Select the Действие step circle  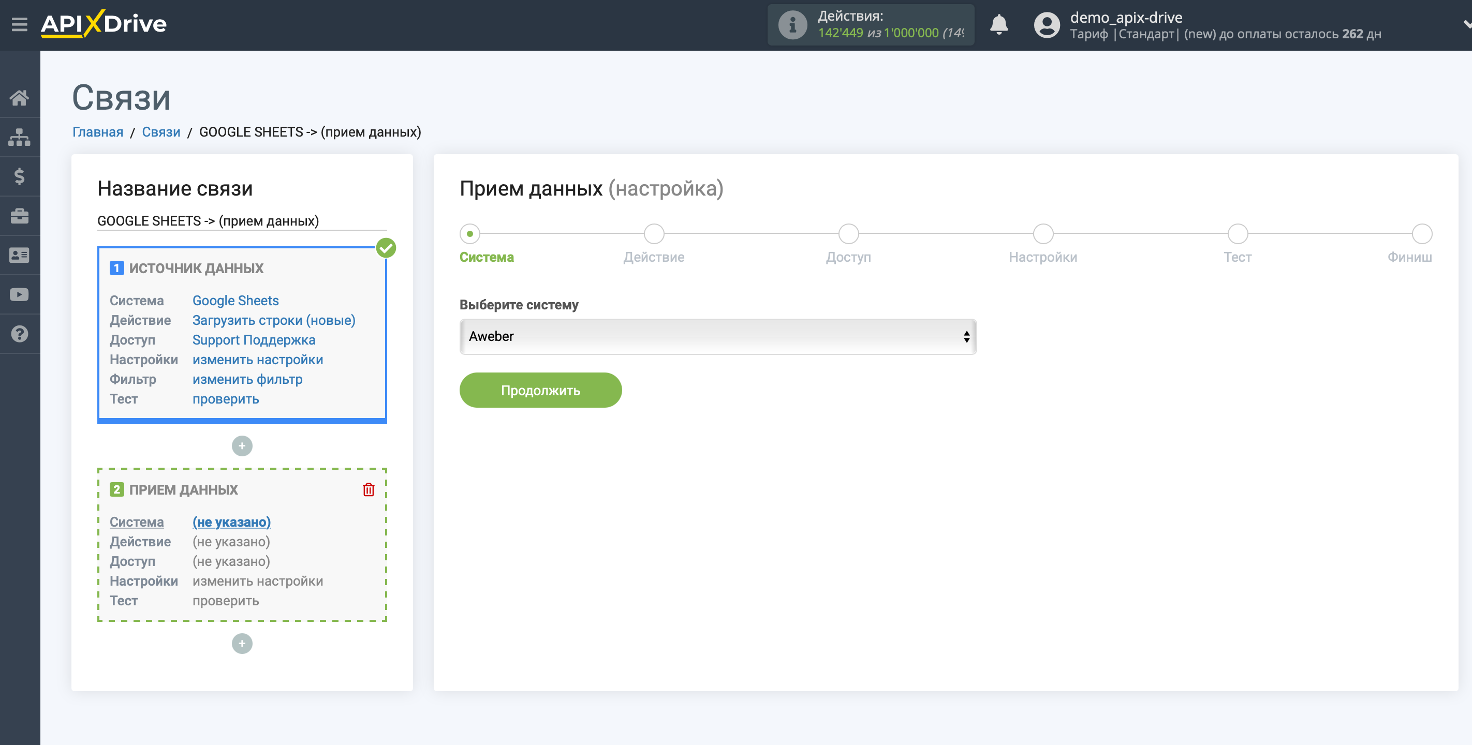(654, 234)
